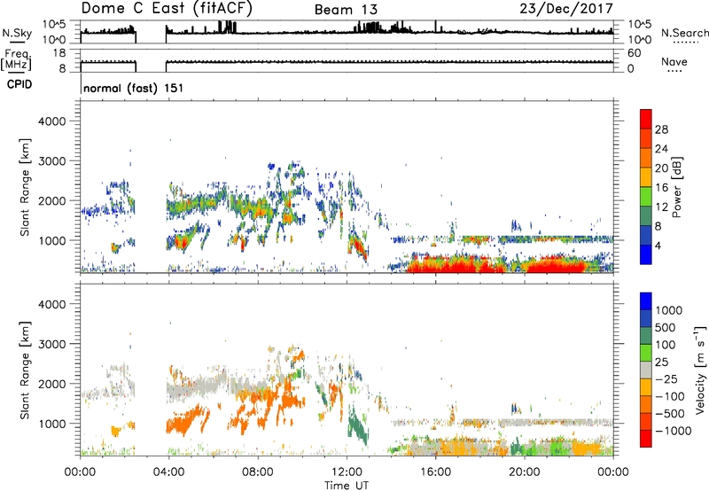
Task: Click the '04:00' time axis tick label
Action: coord(168,472)
